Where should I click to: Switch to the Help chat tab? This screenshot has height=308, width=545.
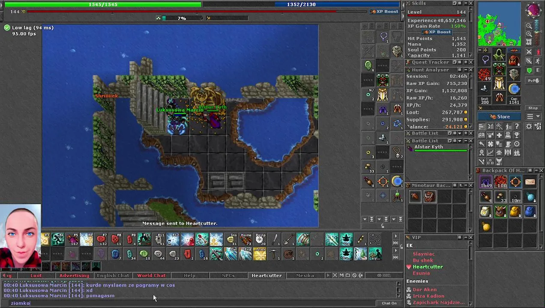tap(189, 275)
